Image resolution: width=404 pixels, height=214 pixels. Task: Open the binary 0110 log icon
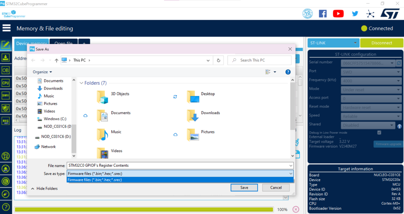pyautogui.click(x=6, y=156)
